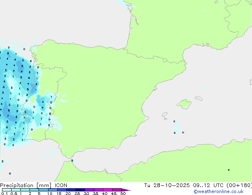Click the '20' legend scale label
Viewport: 252px width, 195px height.
tap(68, 193)
